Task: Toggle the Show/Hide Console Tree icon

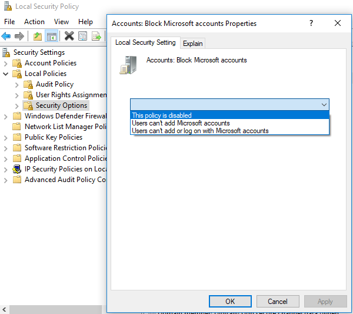Action: [x=52, y=36]
